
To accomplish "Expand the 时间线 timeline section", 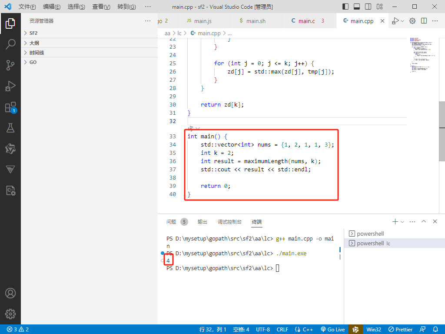I will [x=90, y=53].
